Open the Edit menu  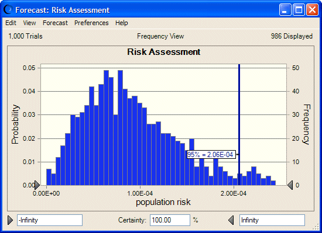pos(11,23)
